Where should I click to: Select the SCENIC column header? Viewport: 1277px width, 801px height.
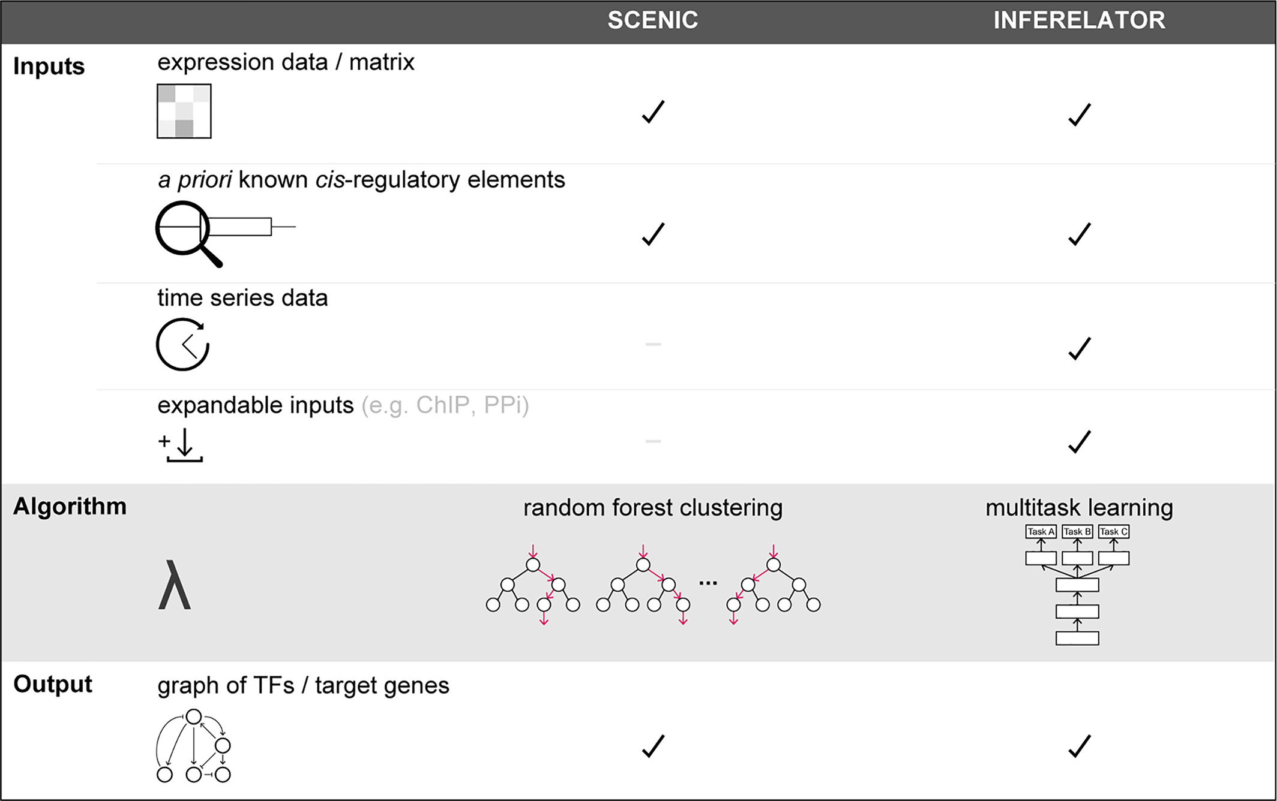[x=653, y=20]
